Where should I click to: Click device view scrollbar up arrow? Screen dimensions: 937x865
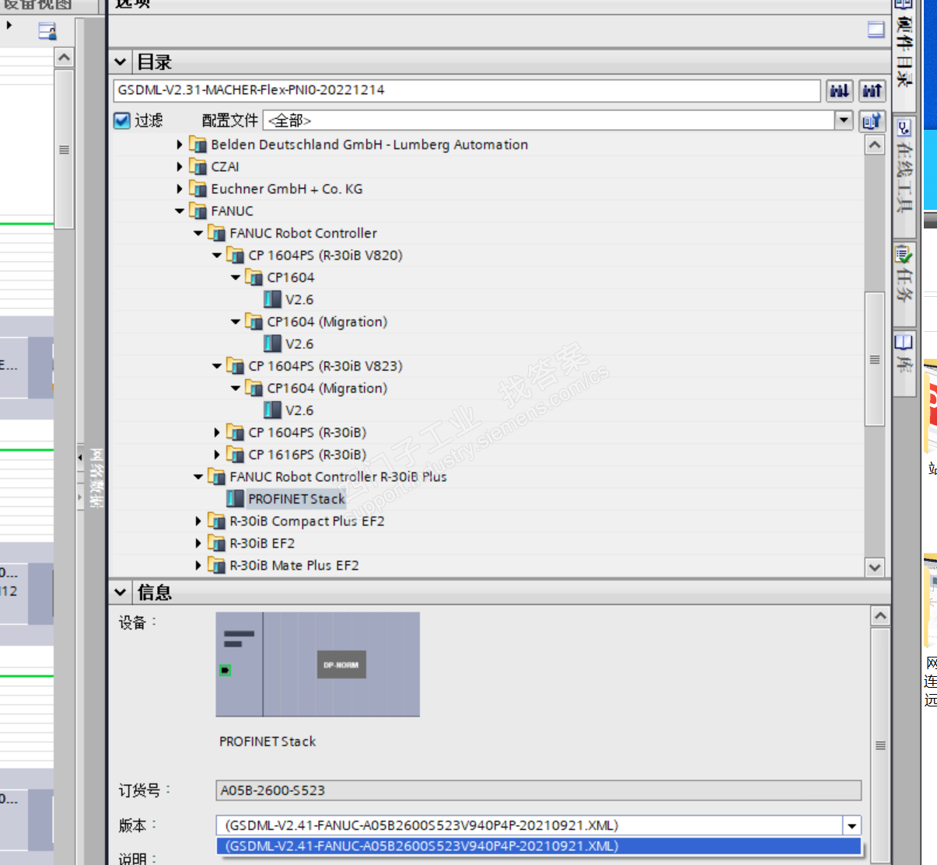point(65,58)
